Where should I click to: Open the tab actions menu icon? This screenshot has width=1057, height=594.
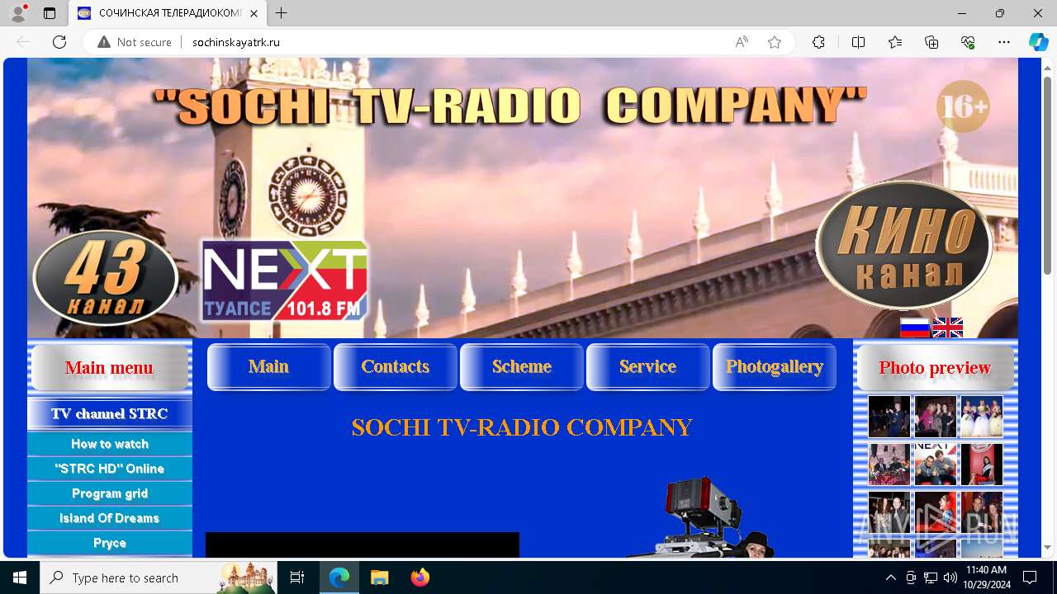[x=50, y=13]
